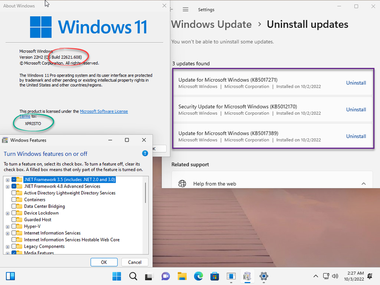Screen dimensions: 380x285
Task: Expand the Hyper-V tree node
Action: 7,227
